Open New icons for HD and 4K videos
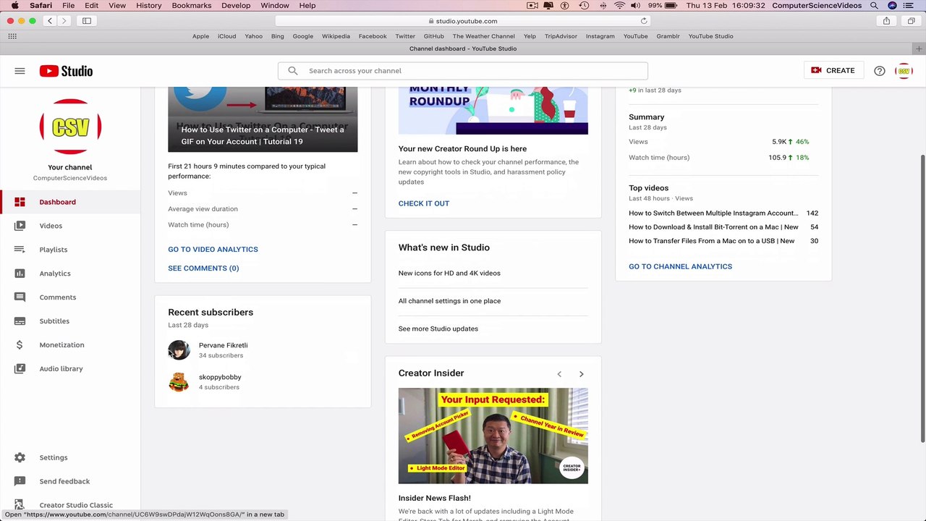The image size is (926, 521). pyautogui.click(x=449, y=274)
